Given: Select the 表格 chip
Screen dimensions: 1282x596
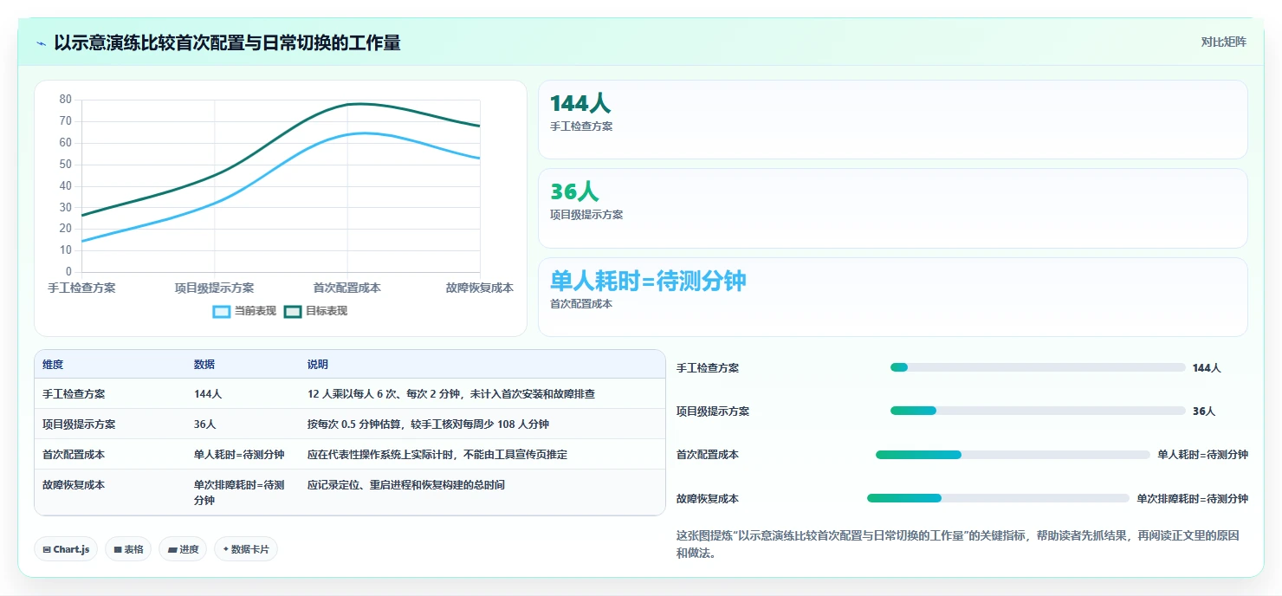Looking at the screenshot, I should tap(128, 549).
